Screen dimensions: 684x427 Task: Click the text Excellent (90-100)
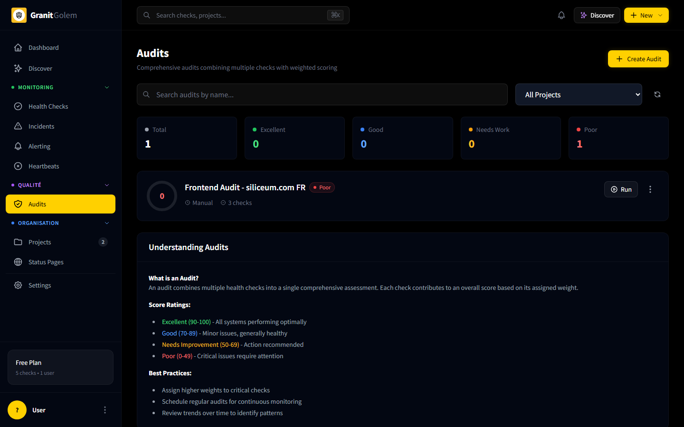click(x=186, y=322)
